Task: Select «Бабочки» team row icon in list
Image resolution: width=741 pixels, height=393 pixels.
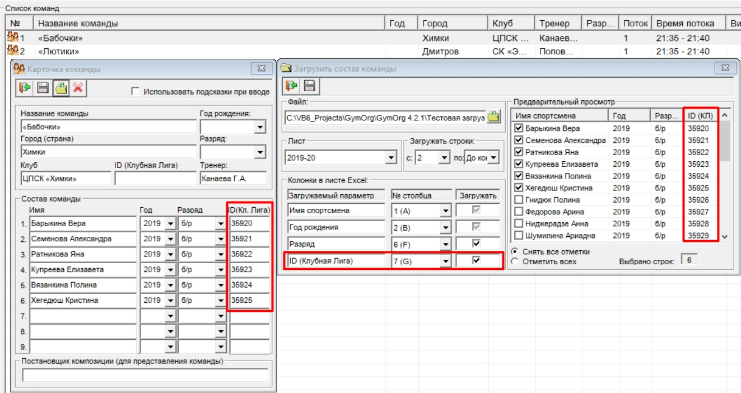Action: pyautogui.click(x=12, y=38)
